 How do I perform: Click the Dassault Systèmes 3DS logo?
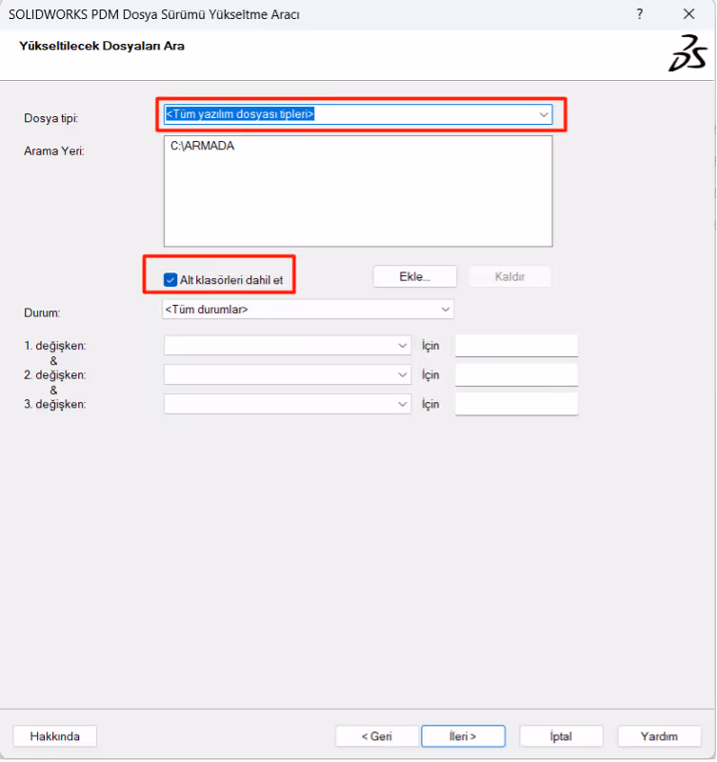point(687,53)
